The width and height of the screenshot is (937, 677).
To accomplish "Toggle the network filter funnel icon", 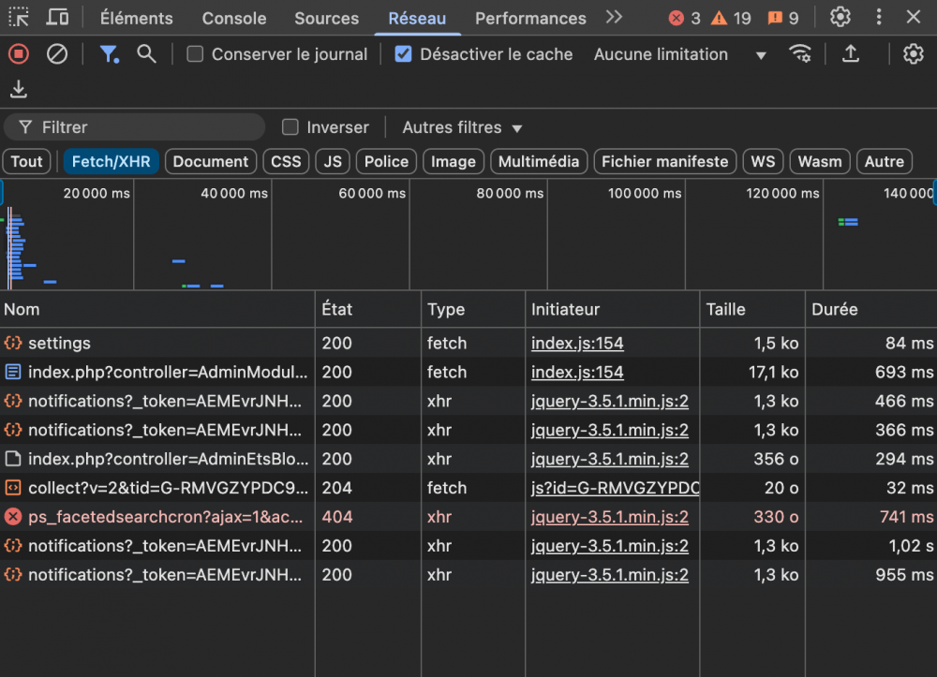I will pos(110,54).
